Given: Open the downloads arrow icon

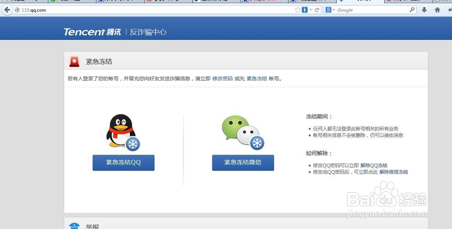Looking at the screenshot, I should [424, 10].
